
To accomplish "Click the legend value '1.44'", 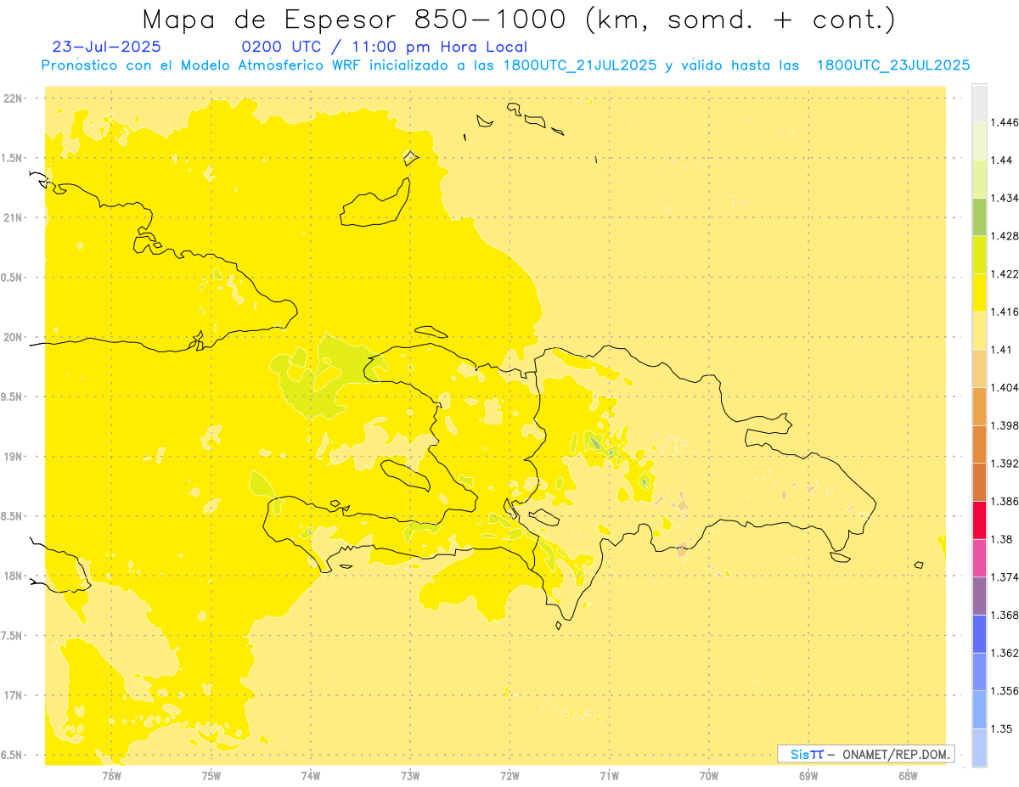I will [1001, 160].
